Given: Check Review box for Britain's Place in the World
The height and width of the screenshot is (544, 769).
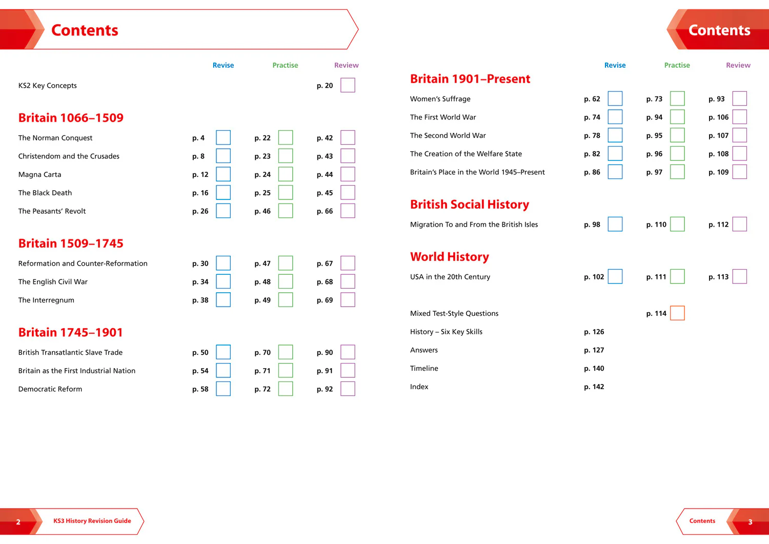Looking at the screenshot, I should pyautogui.click(x=739, y=172).
